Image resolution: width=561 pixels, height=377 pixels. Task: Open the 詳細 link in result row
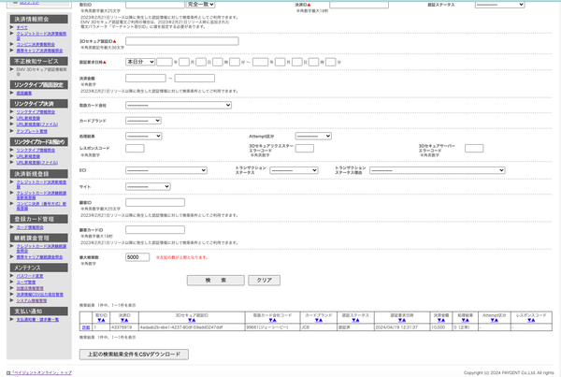pyautogui.click(x=86, y=327)
